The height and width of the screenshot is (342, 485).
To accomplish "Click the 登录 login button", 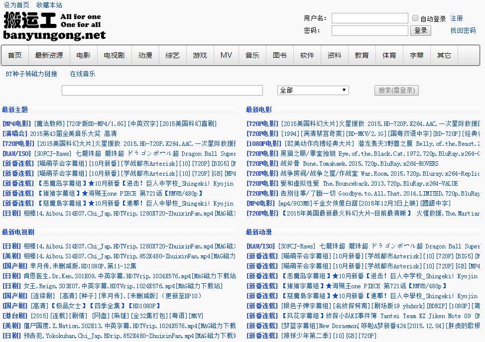I will pyautogui.click(x=421, y=30).
